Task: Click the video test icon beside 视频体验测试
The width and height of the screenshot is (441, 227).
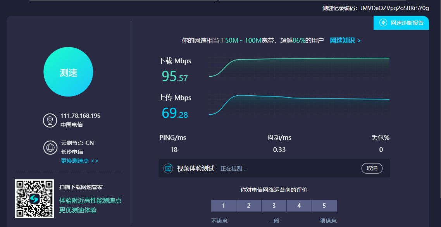Action: tap(168, 169)
